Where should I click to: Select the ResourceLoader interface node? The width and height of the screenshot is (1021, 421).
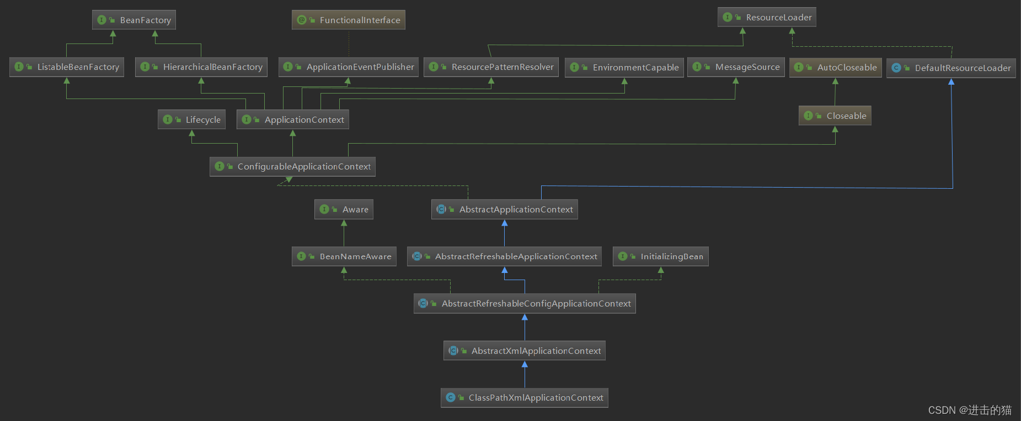pyautogui.click(x=767, y=17)
